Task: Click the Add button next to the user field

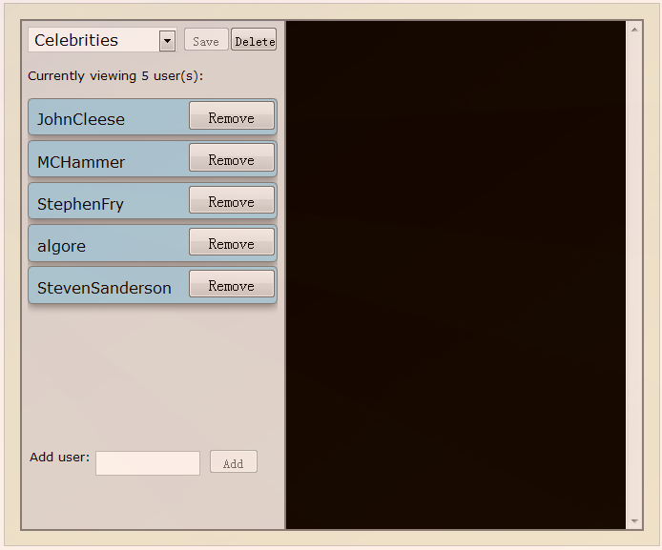Action: pos(234,462)
